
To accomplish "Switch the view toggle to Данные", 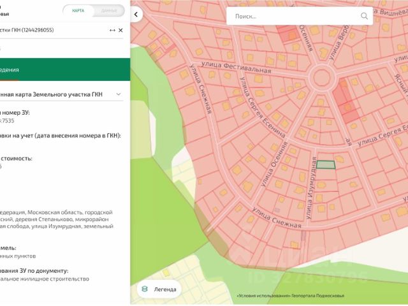I will click(x=108, y=11).
